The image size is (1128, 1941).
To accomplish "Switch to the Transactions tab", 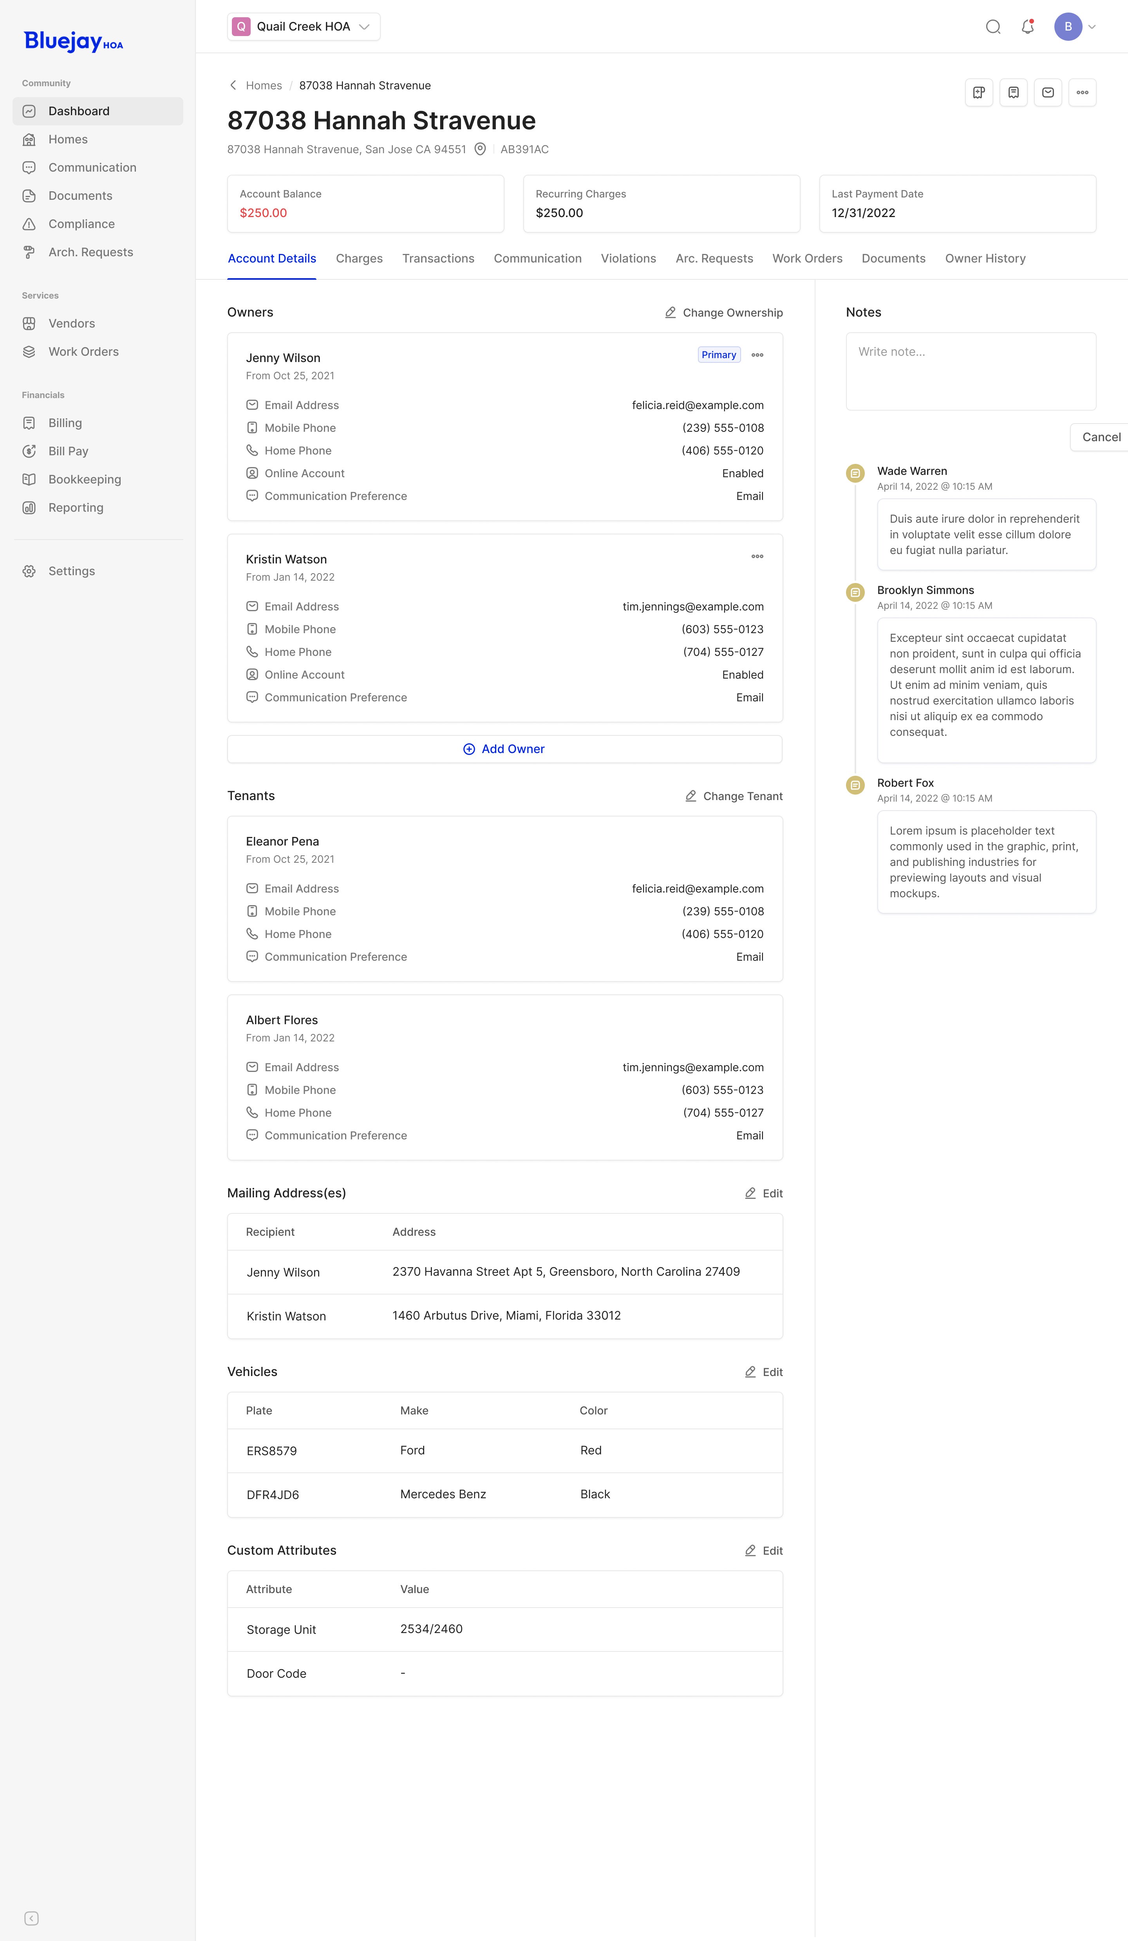I will click(438, 259).
